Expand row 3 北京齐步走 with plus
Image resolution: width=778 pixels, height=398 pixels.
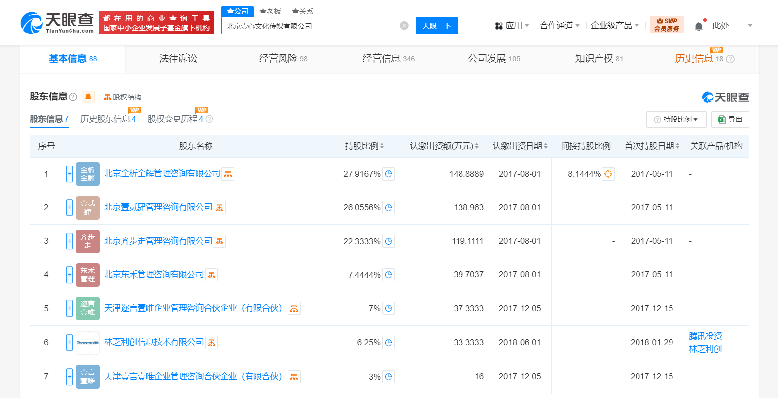point(70,241)
